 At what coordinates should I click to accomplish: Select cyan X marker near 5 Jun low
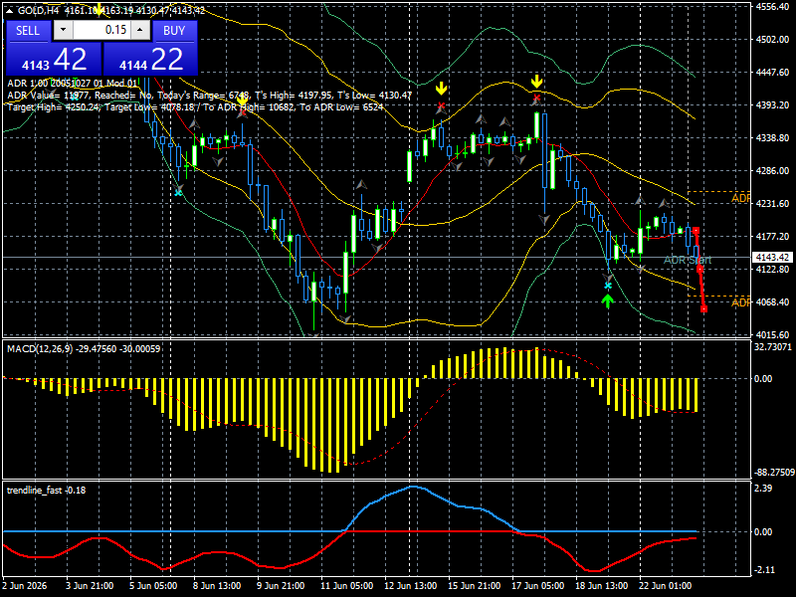178,192
